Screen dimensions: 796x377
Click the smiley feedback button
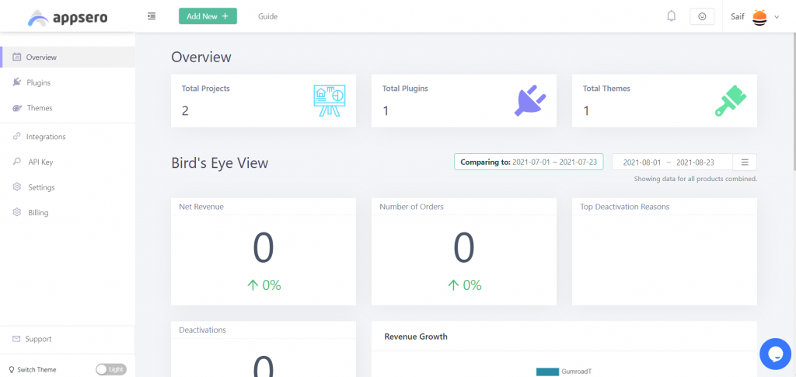[702, 16]
